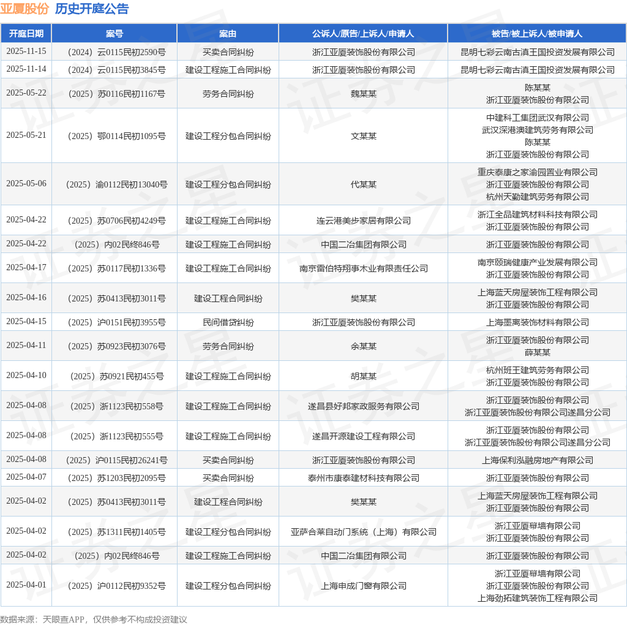
Task: Select date cell 2025-04-01
Action: 26,585
